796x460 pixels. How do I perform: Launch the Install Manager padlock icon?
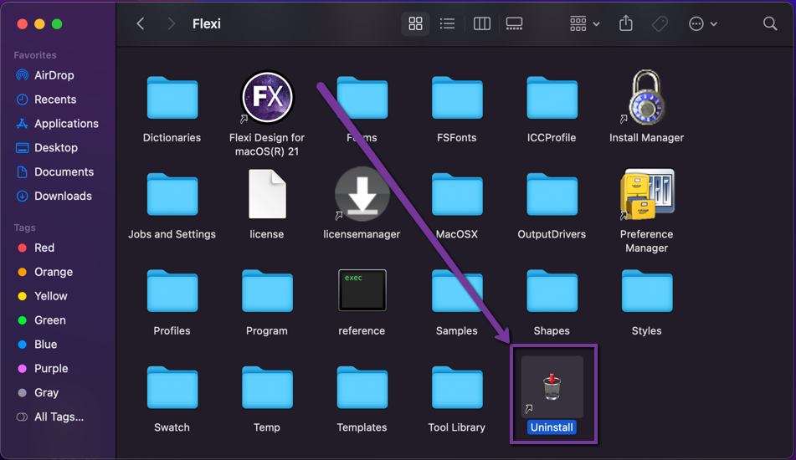(x=646, y=98)
